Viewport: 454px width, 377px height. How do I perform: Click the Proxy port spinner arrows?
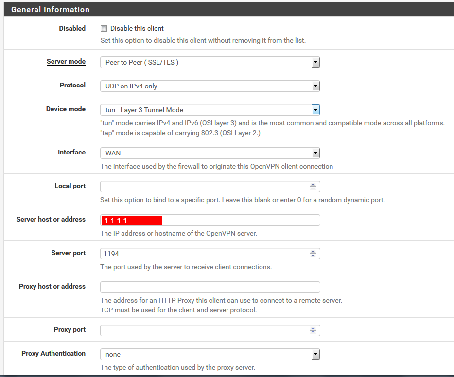(313, 330)
